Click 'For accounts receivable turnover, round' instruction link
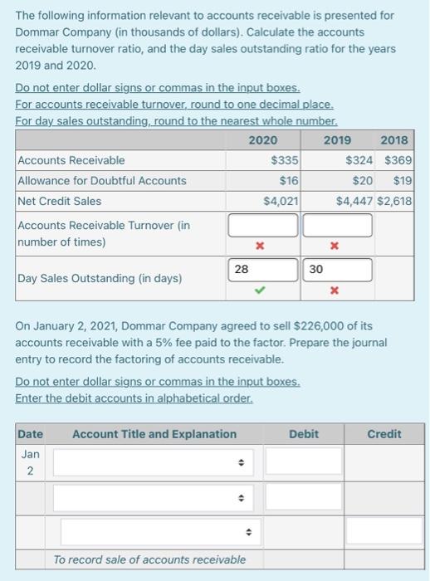This screenshot has width=430, height=581. click(x=174, y=105)
